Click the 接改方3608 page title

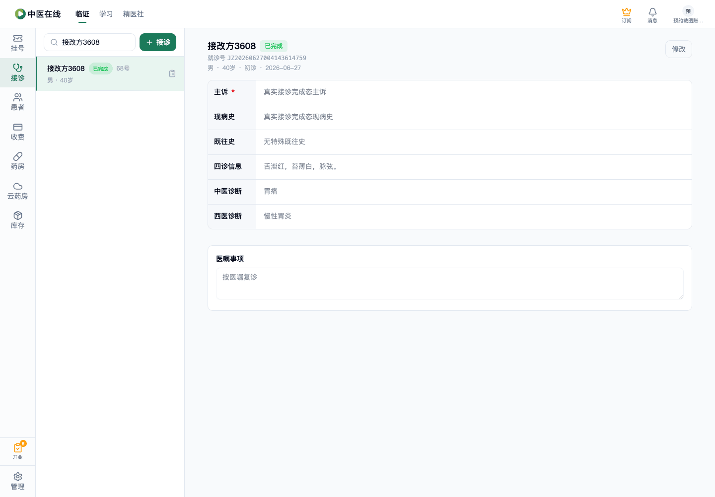(232, 46)
